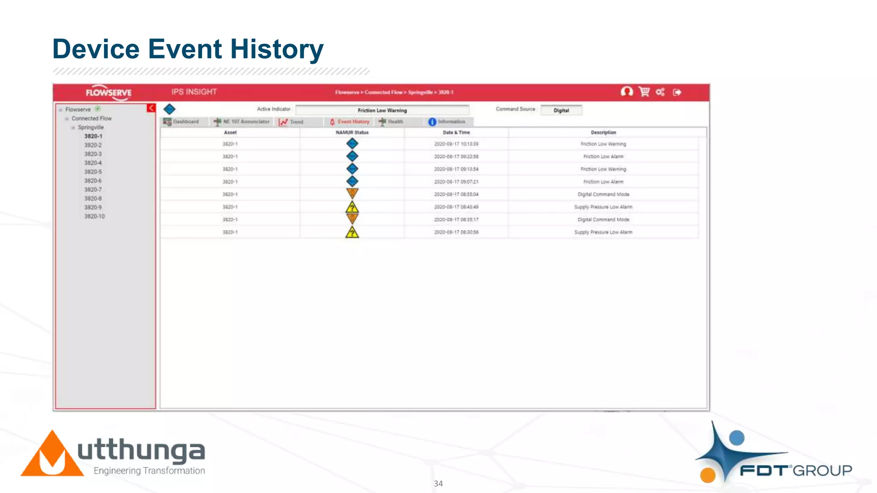Click the Active Indicator field showing Friction Low Warning
Screen dimensions: 877x493
click(382, 110)
